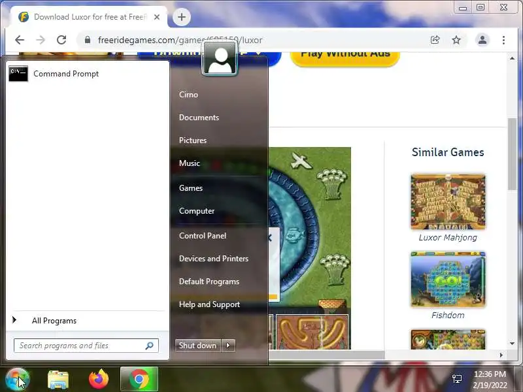Viewport: 523px width, 392px height.
Task: Click the search magnifier in Start menu
Action: click(x=150, y=346)
